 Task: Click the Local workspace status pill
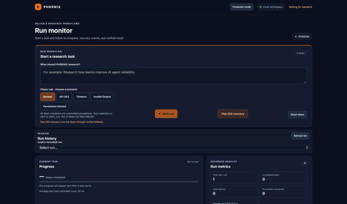(x=271, y=7)
